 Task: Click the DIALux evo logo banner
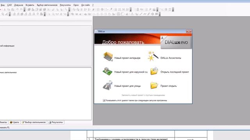coord(176,42)
